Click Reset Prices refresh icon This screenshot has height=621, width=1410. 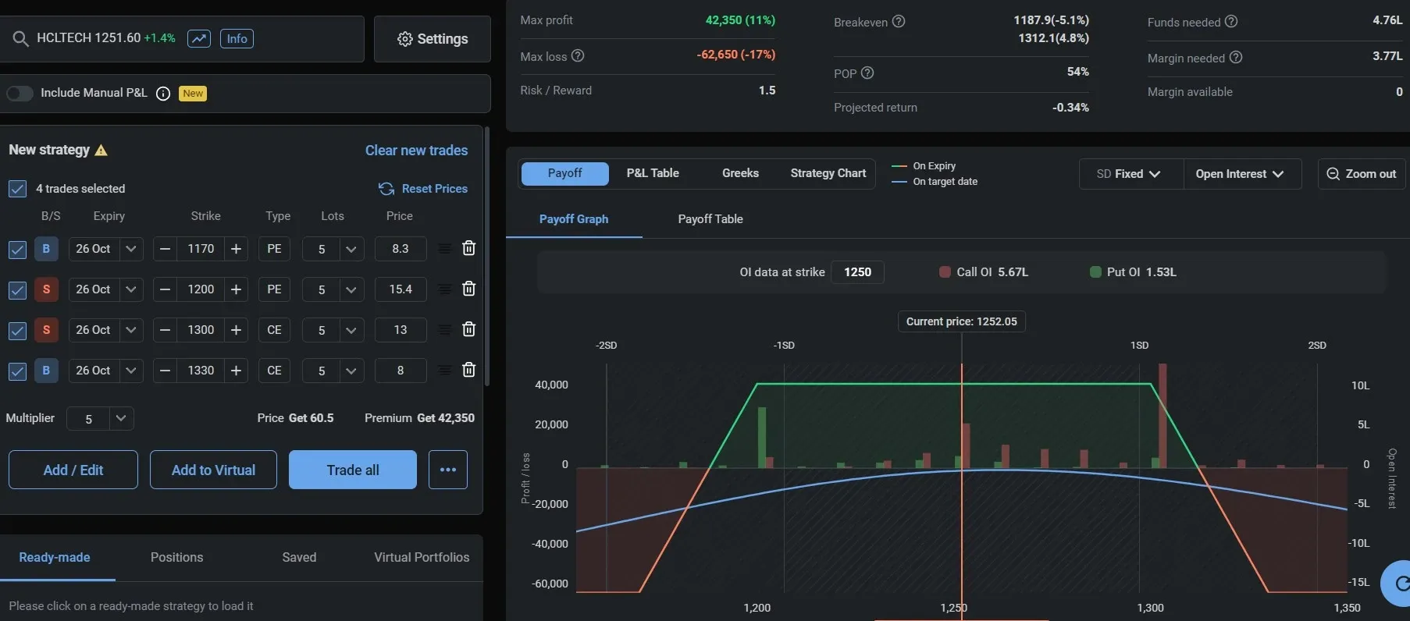(386, 189)
